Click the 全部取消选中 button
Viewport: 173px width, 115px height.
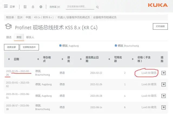(29, 47)
